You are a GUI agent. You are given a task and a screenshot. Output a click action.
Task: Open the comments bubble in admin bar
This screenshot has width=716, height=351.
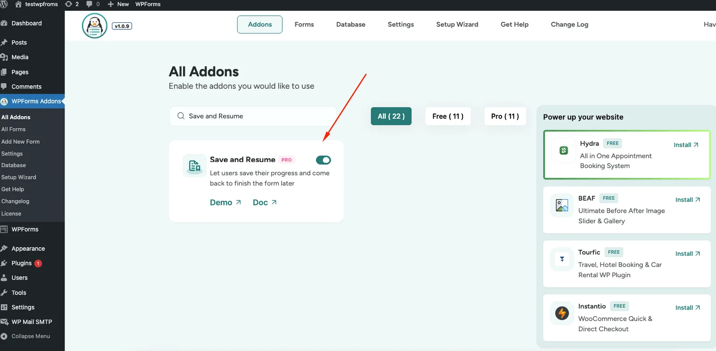(x=93, y=4)
